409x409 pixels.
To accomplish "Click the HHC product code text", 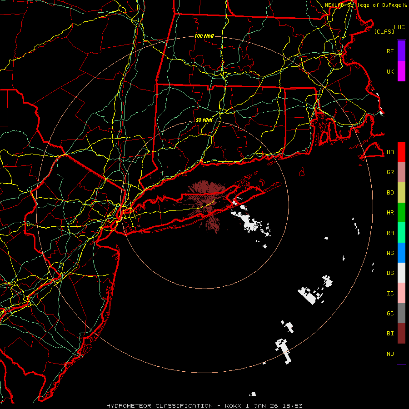I will (x=399, y=27).
